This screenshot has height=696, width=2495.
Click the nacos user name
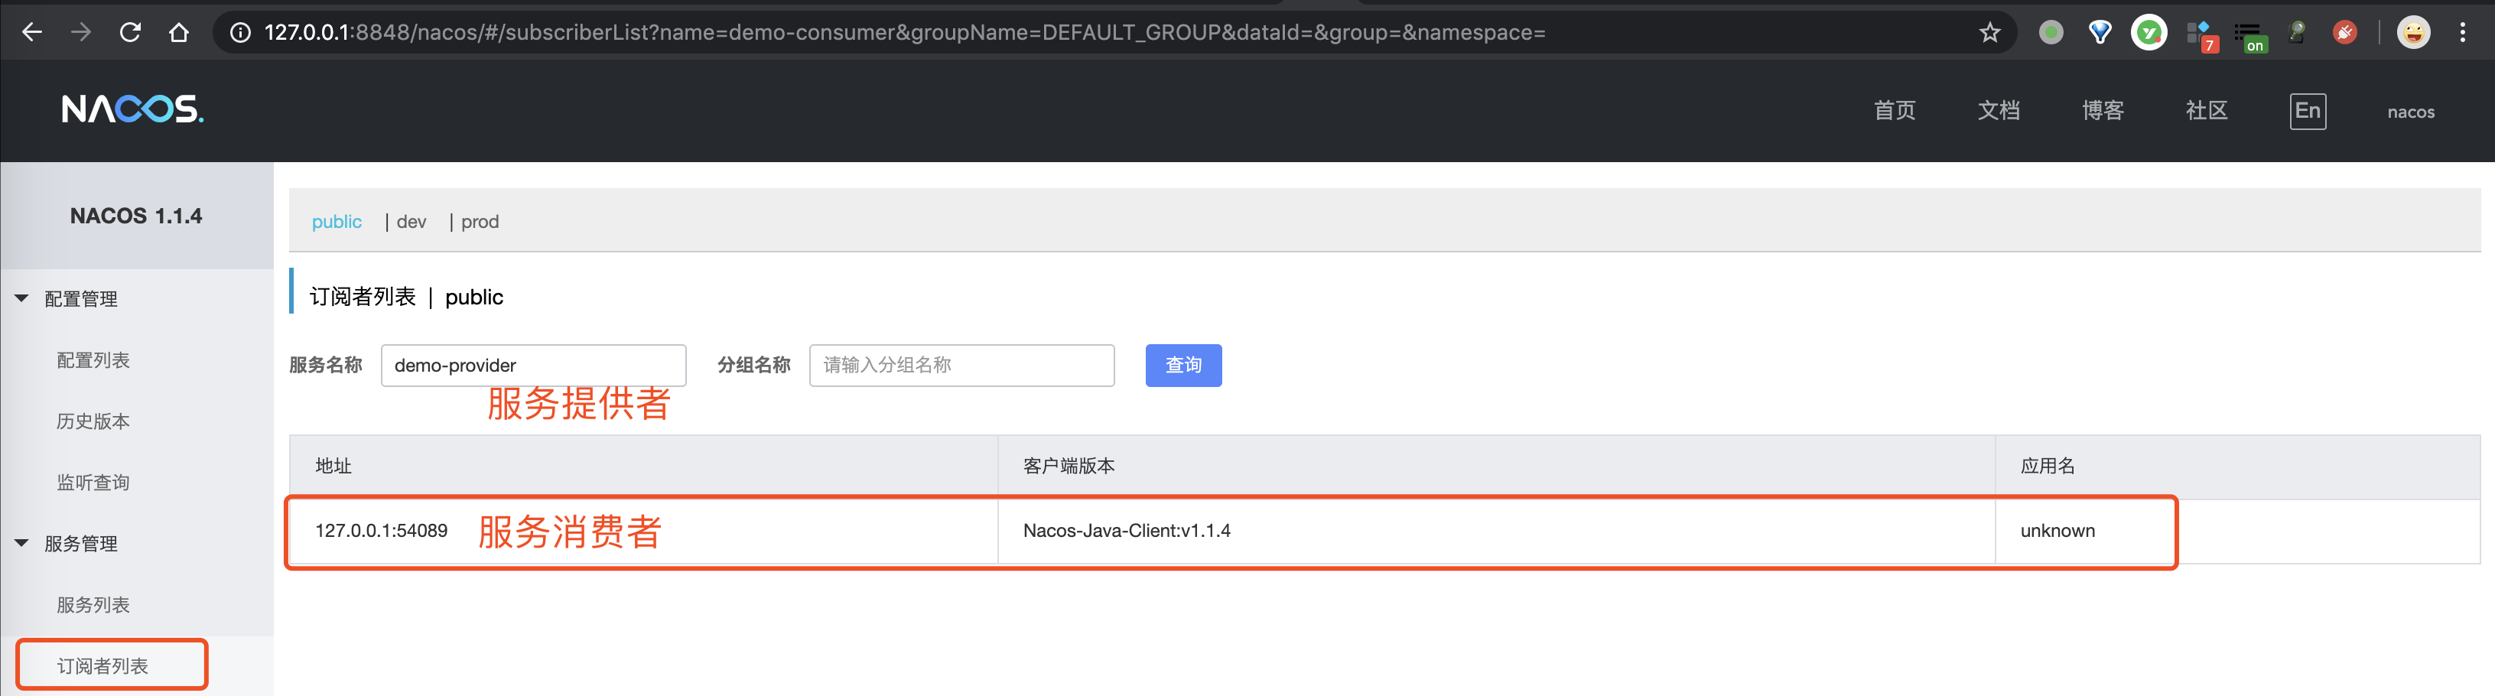tap(2410, 112)
